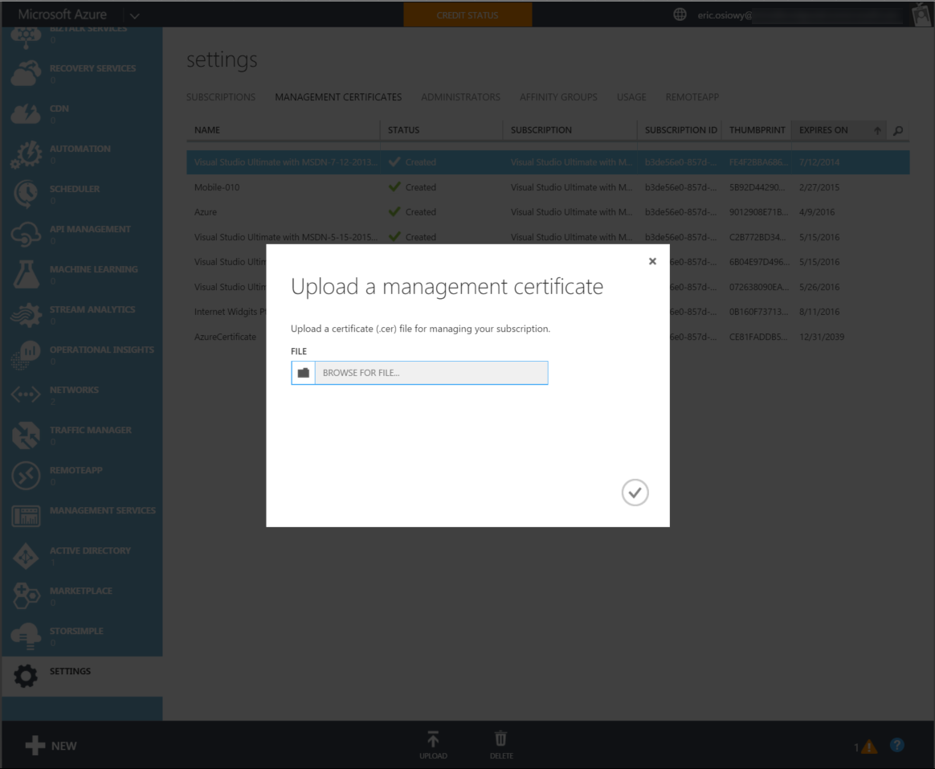Screen dimensions: 935x769
Task: Open Operational Insights chart icon
Action: click(x=27, y=354)
